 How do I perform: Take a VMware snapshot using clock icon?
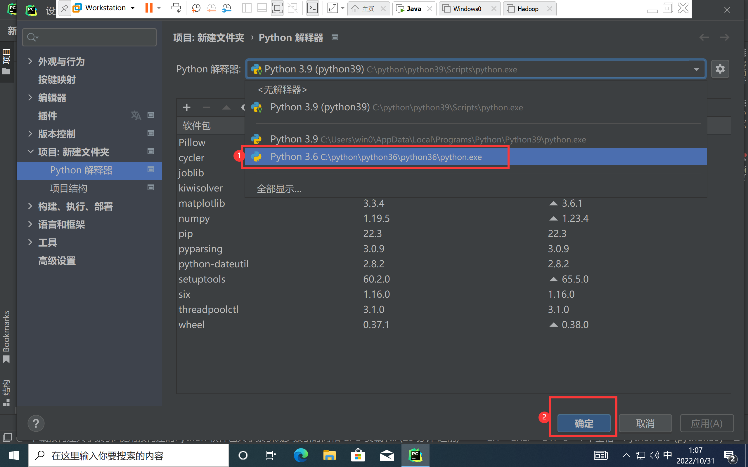point(196,8)
